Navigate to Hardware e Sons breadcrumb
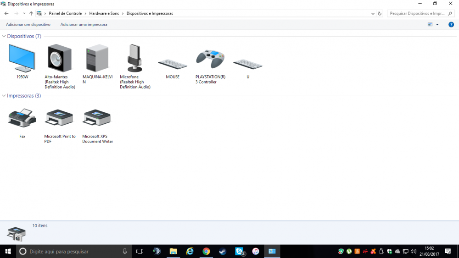 pos(104,14)
